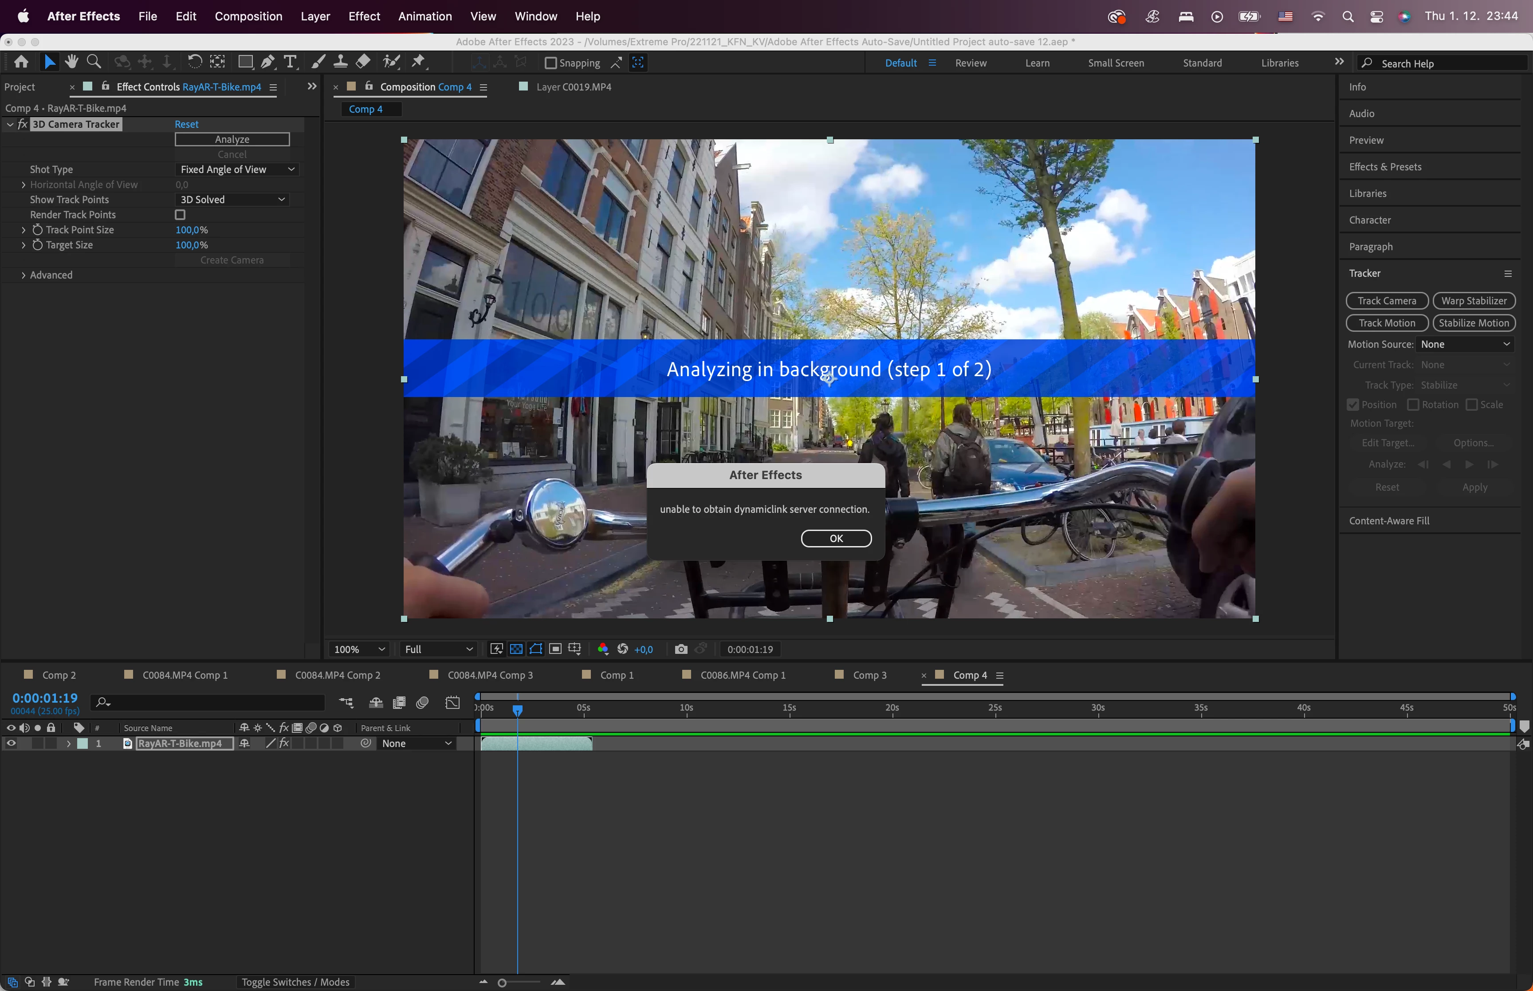Enable the Snapping checkbox
Screen dimensions: 1533x991
[550, 63]
